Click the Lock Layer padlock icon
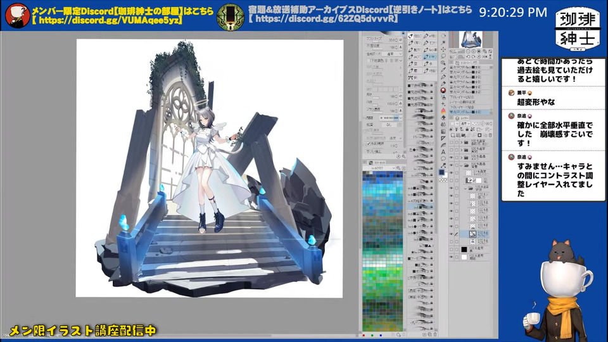Screen dimensions: 608x342 click(x=467, y=129)
